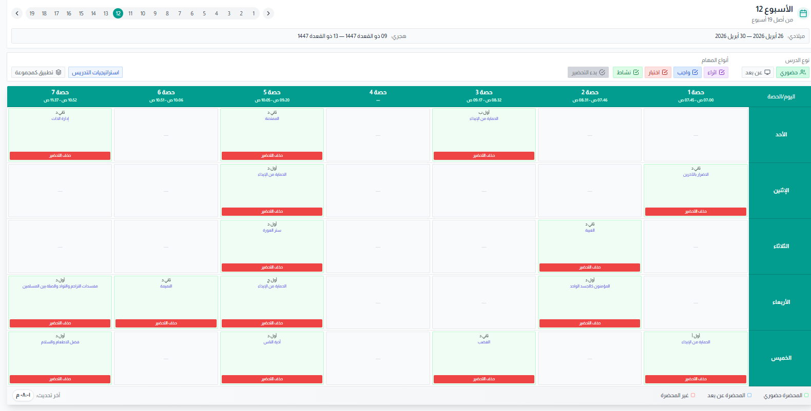
Task: Select the عن بعد remote lesson type
Action: [758, 72]
